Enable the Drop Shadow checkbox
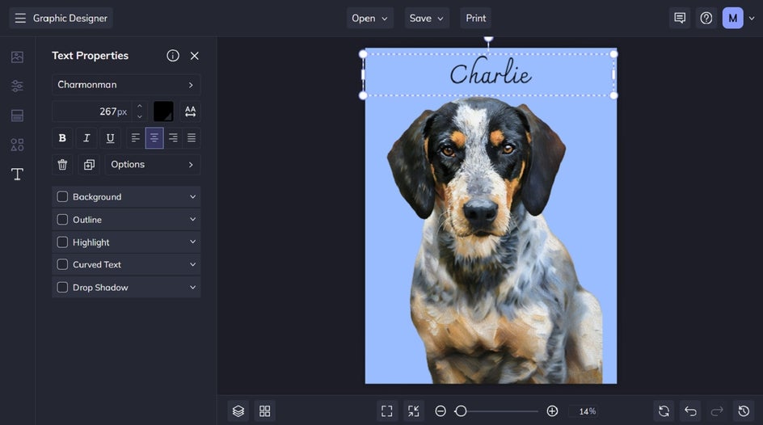 click(x=62, y=287)
